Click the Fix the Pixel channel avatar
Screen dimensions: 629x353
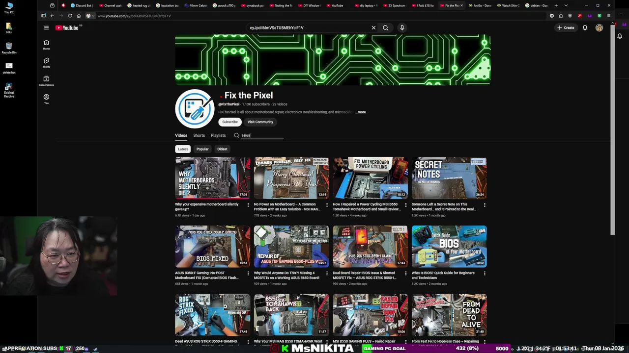point(195,109)
